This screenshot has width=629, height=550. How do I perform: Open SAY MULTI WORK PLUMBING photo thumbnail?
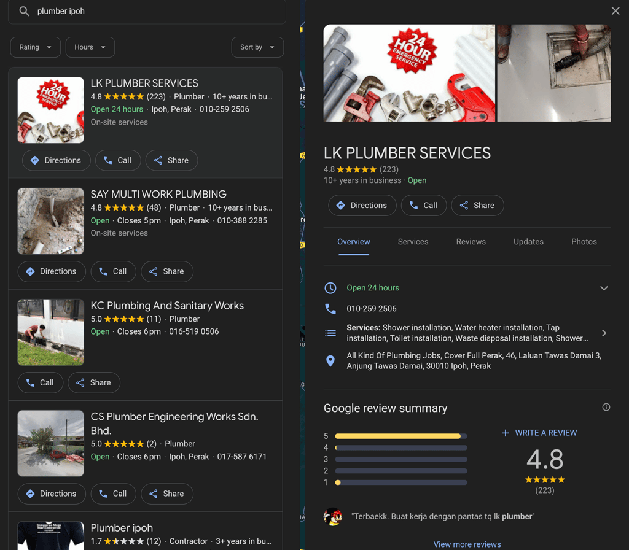click(x=50, y=221)
